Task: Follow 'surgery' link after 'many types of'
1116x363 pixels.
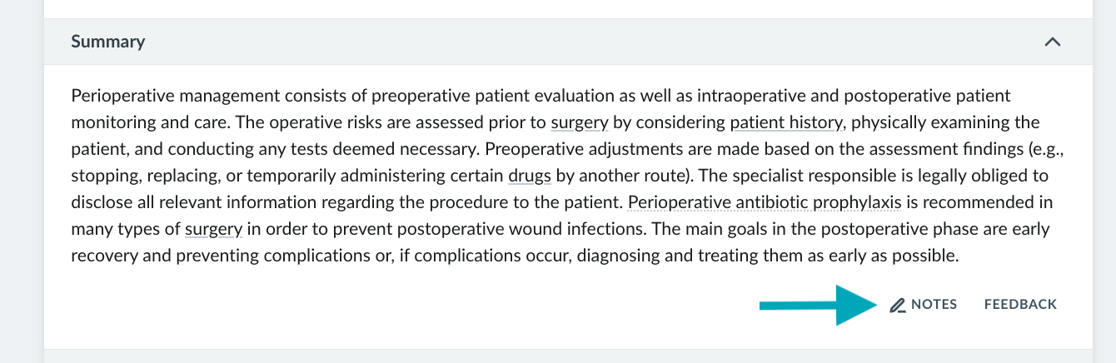Action: tap(213, 230)
